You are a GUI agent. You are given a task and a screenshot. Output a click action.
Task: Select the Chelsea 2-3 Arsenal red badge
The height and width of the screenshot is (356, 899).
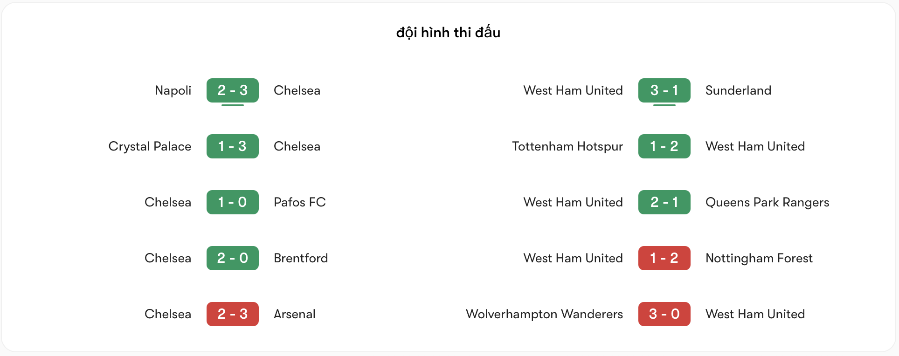[x=233, y=314]
